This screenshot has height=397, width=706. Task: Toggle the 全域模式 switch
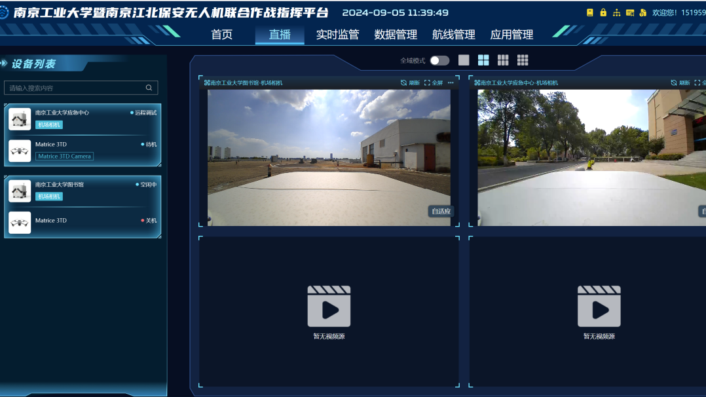click(x=439, y=60)
